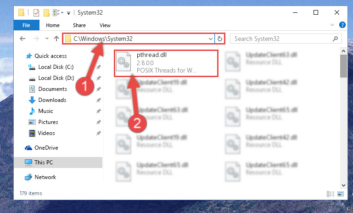Unpin Pictures using its pin icon
The height and width of the screenshot is (213, 353).
(x=98, y=122)
